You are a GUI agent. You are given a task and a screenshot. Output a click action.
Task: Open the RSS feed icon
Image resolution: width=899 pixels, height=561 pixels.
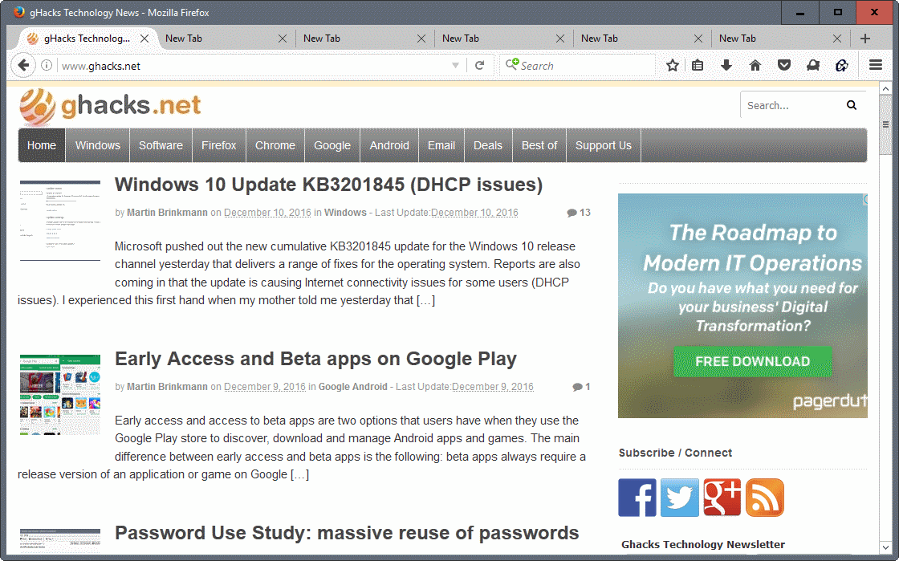764,498
